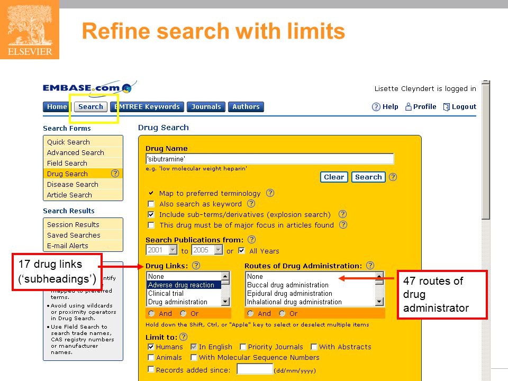Image resolution: width=508 pixels, height=381 pixels.
Task: Open Article Search form
Action: pyautogui.click(x=83, y=195)
